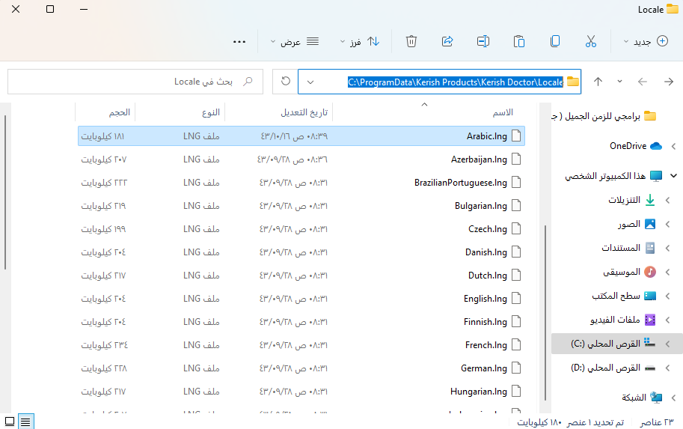Click the Cut scissors icon
The image size is (683, 429).
(591, 41)
